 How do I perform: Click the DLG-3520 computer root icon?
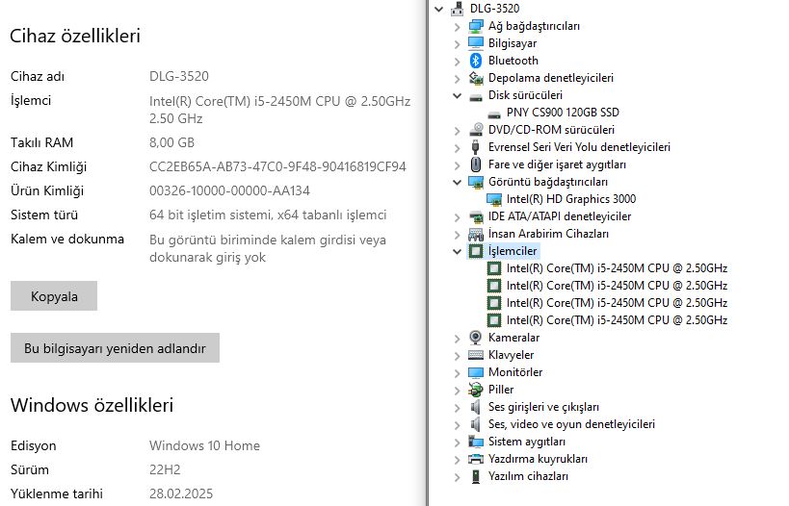coord(458,9)
